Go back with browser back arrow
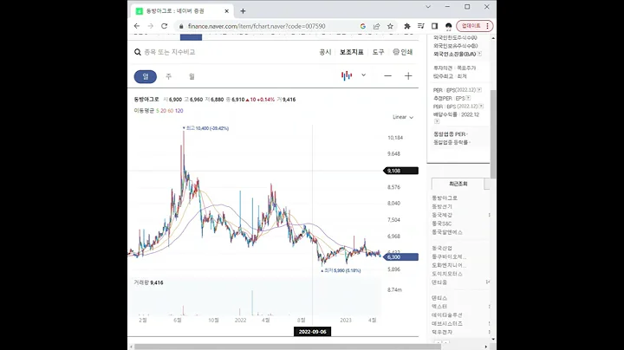Screen dimensions: 624x350 [137, 26]
